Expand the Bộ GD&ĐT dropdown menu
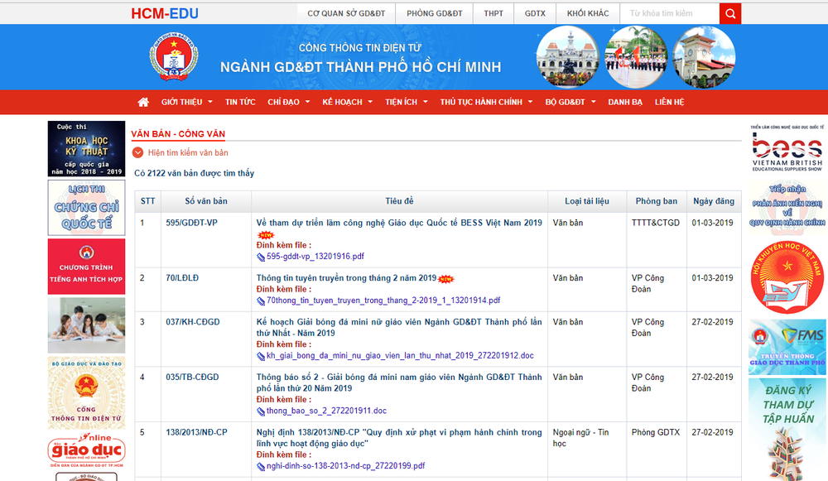 tap(570, 103)
